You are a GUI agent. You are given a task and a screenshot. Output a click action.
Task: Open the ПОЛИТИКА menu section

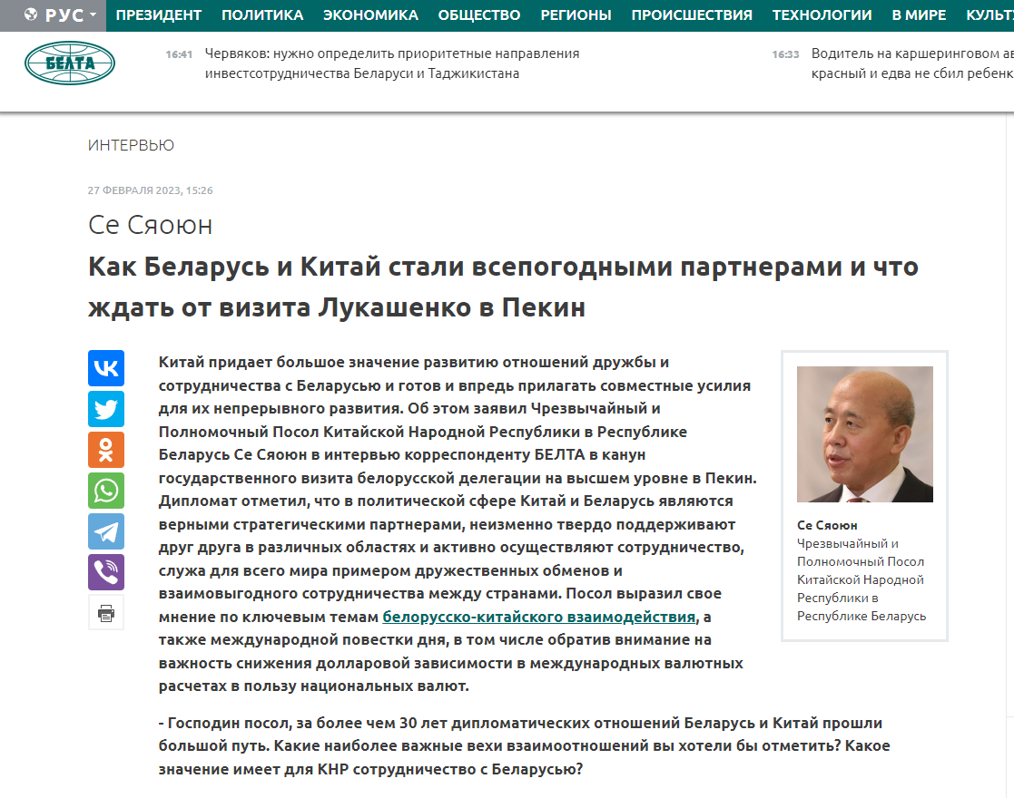(x=262, y=15)
